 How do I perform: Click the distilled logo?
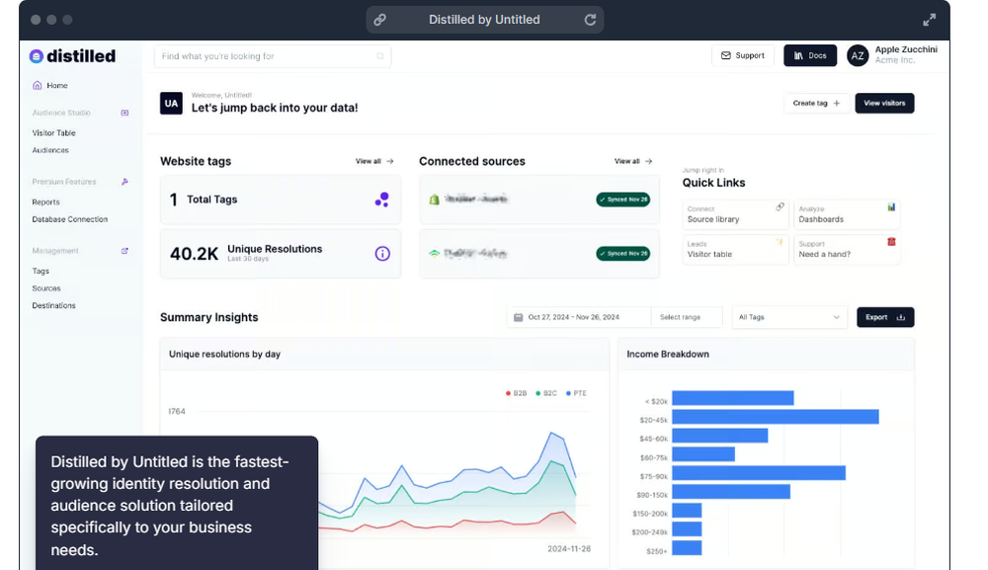tap(72, 56)
